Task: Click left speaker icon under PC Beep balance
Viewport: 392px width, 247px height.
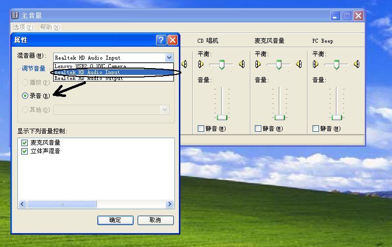Action: tap(315, 64)
